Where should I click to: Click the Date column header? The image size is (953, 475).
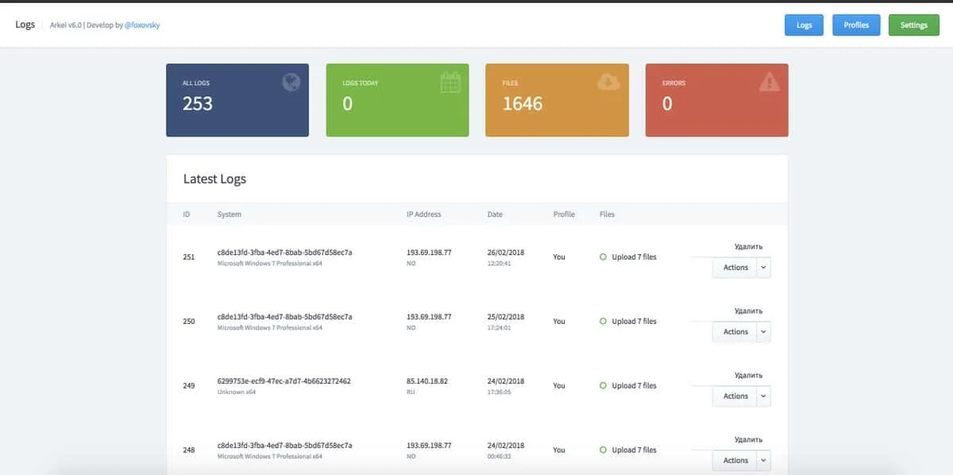click(495, 214)
